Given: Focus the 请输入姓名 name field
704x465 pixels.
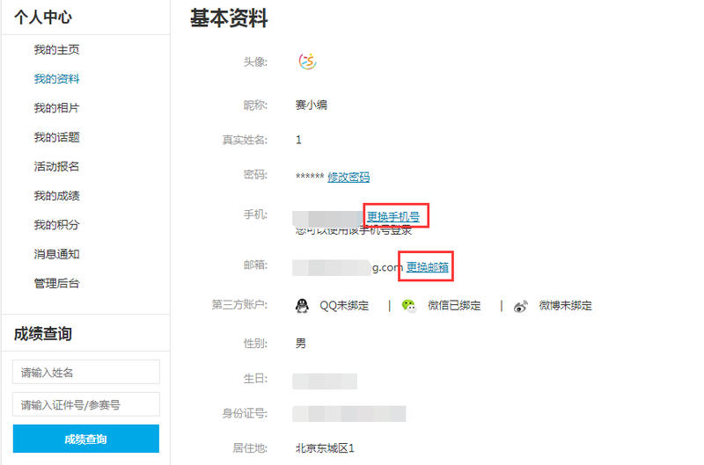Looking at the screenshot, I should 86,372.
